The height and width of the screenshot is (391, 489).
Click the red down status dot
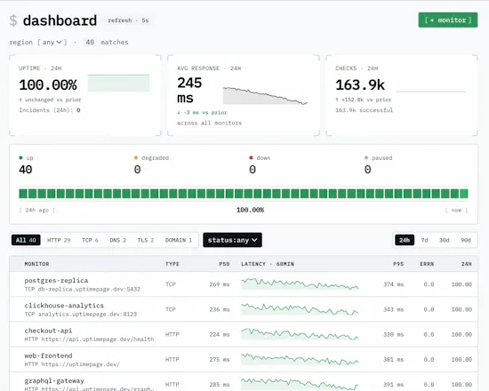[x=251, y=158]
